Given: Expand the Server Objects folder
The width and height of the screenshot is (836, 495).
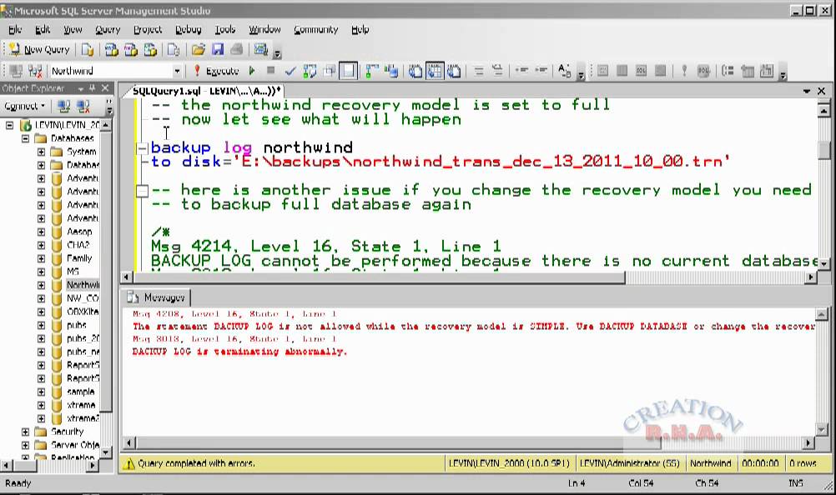Looking at the screenshot, I should point(25,445).
